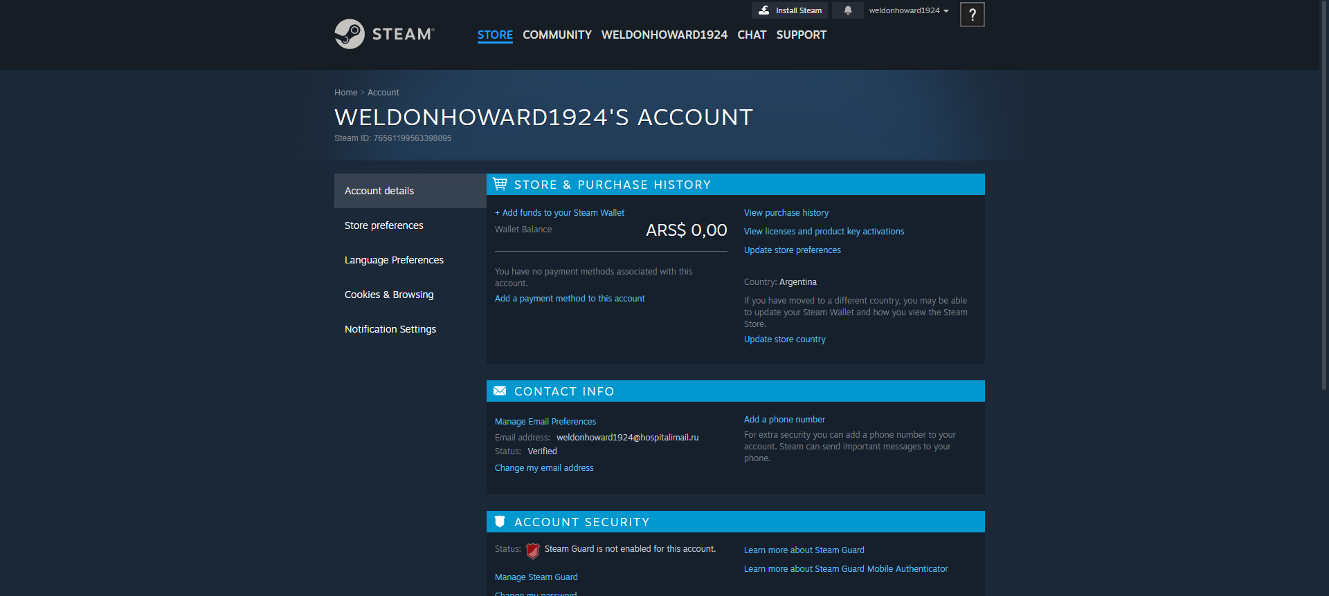Open Manage Email Preferences link
The width and height of the screenshot is (1329, 596).
click(545, 422)
